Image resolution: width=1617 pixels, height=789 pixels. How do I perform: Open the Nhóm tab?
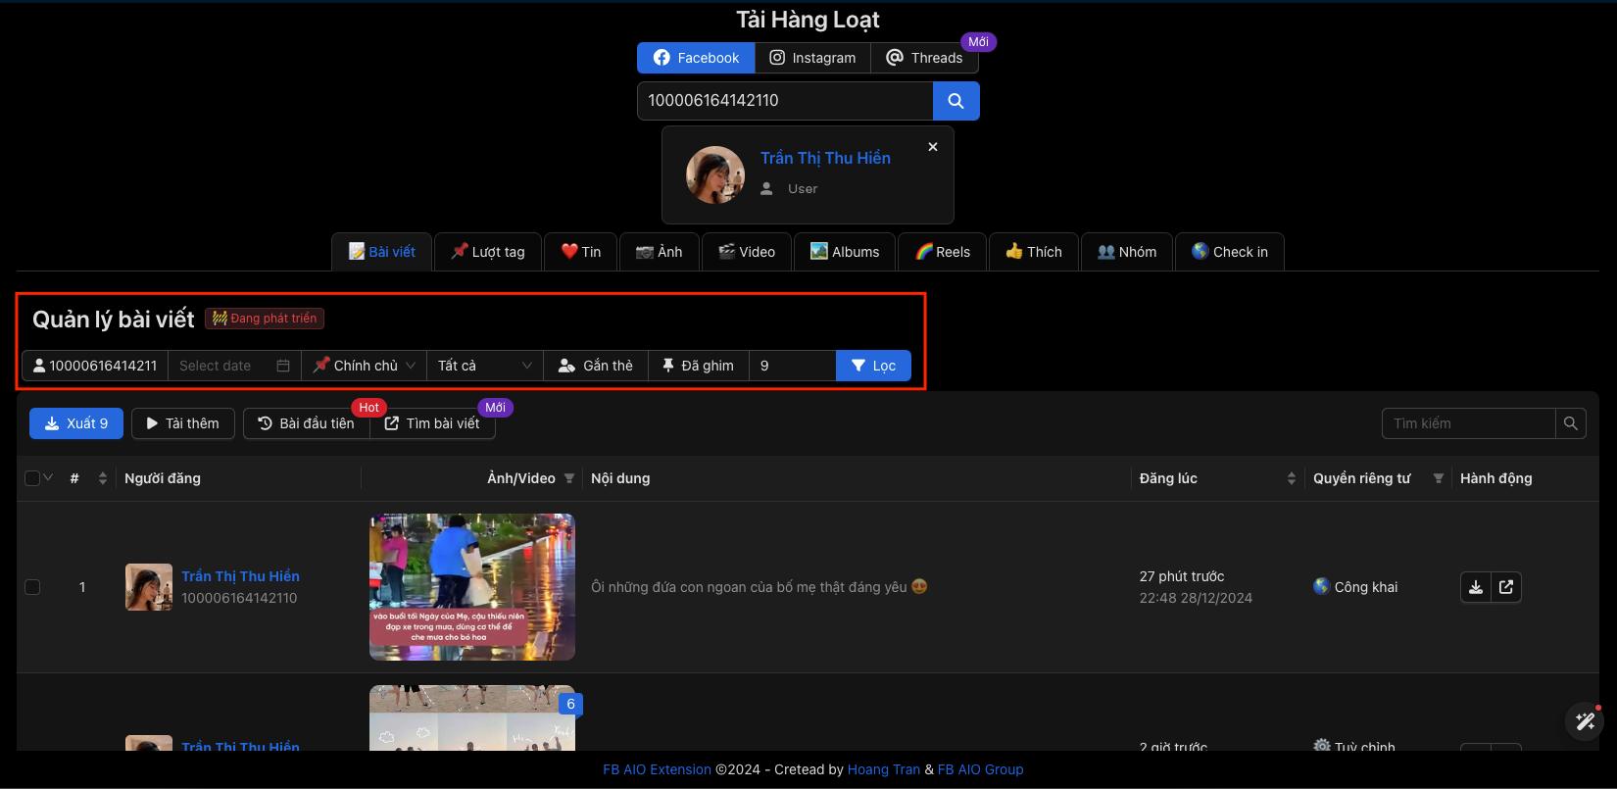click(x=1127, y=252)
